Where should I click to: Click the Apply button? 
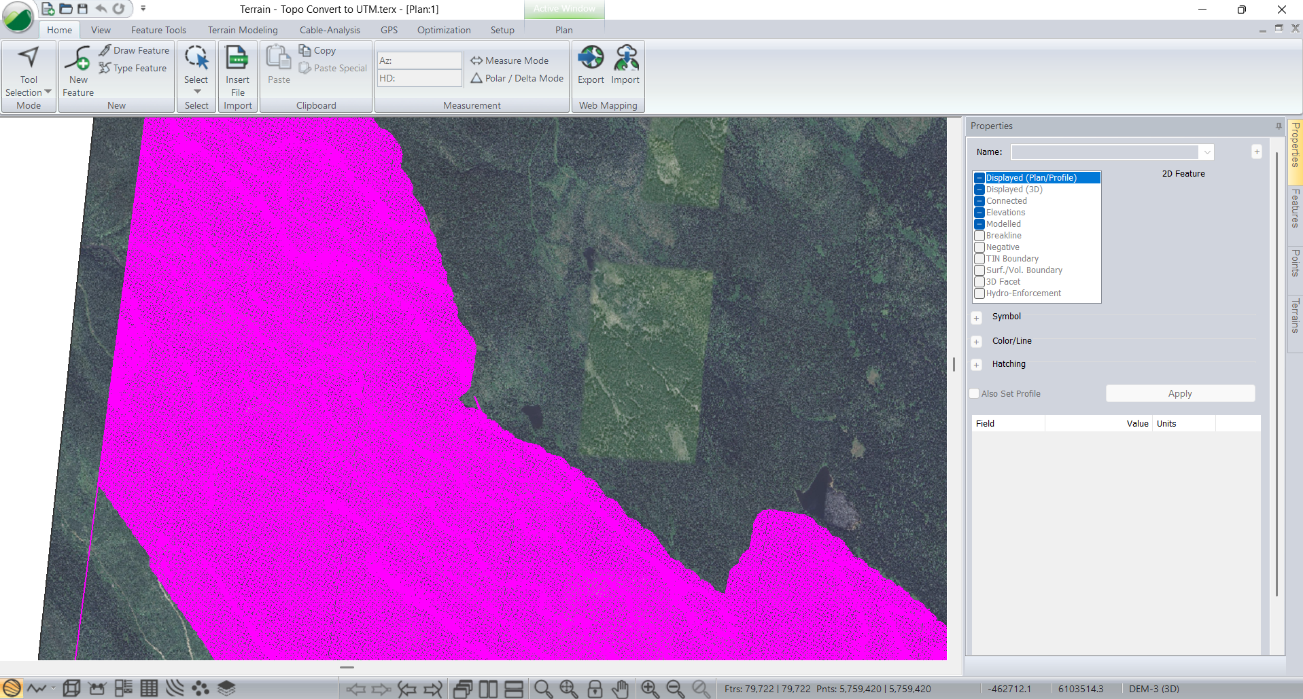[1180, 393]
